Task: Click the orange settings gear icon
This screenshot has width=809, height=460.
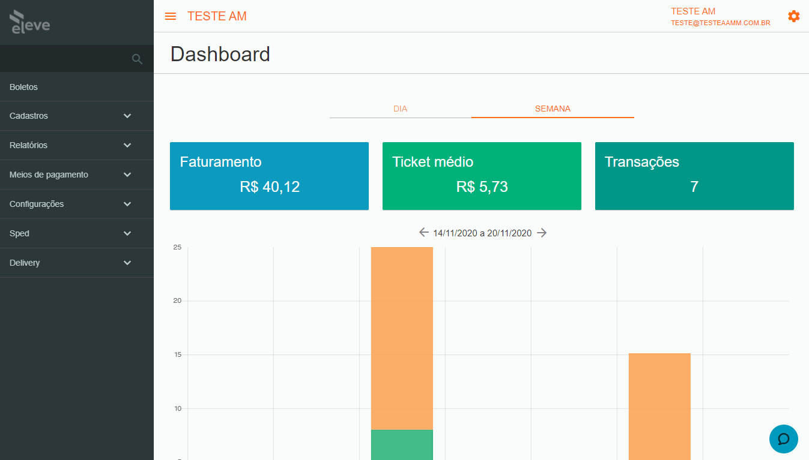Action: tap(793, 16)
